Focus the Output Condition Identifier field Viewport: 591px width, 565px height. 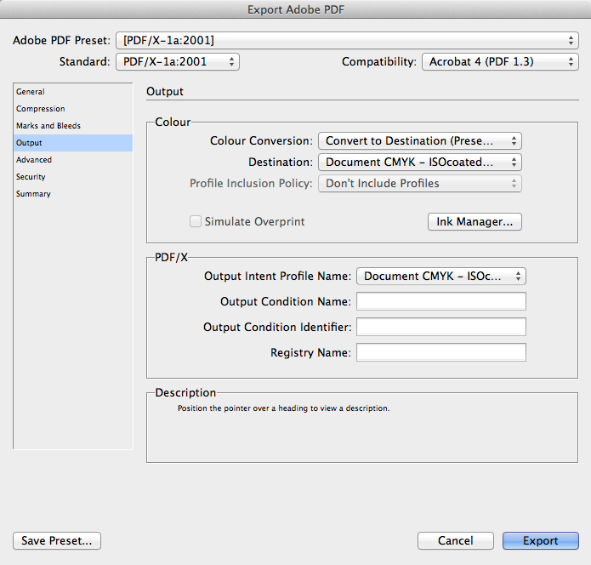[x=441, y=327]
